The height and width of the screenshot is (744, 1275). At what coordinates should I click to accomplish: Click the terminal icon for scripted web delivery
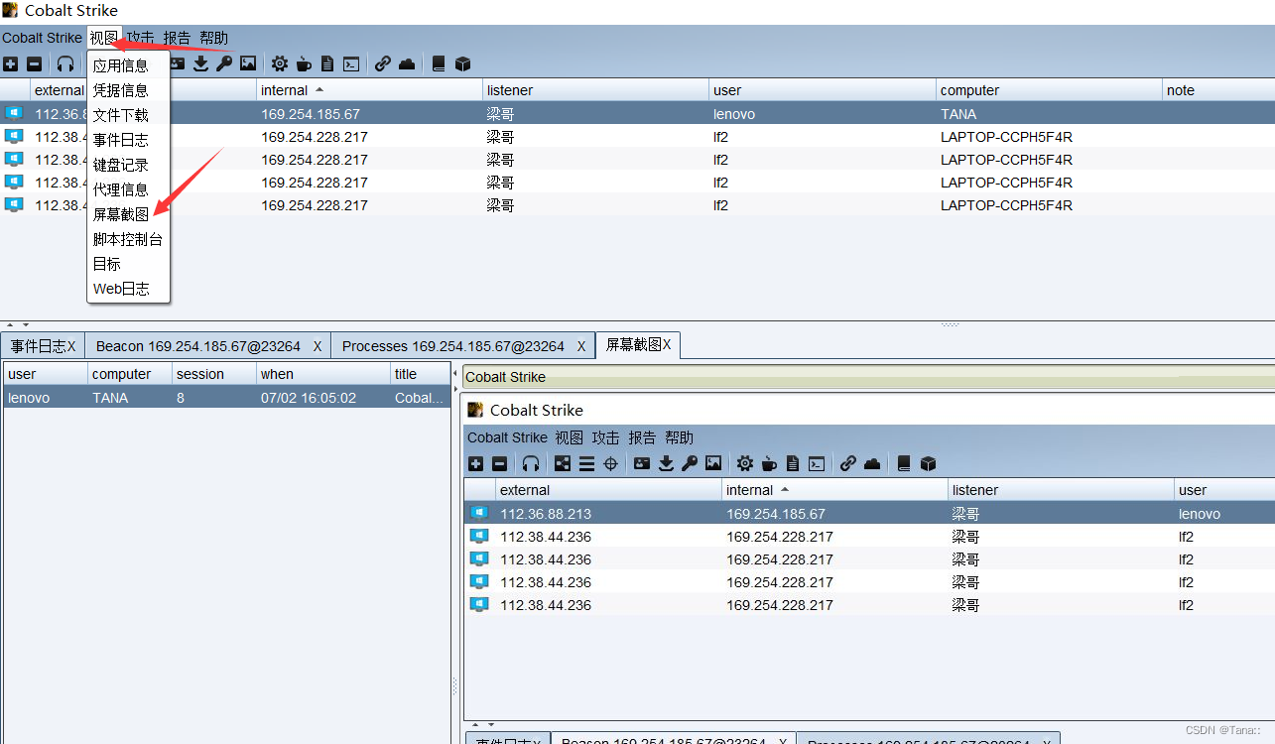pyautogui.click(x=351, y=63)
